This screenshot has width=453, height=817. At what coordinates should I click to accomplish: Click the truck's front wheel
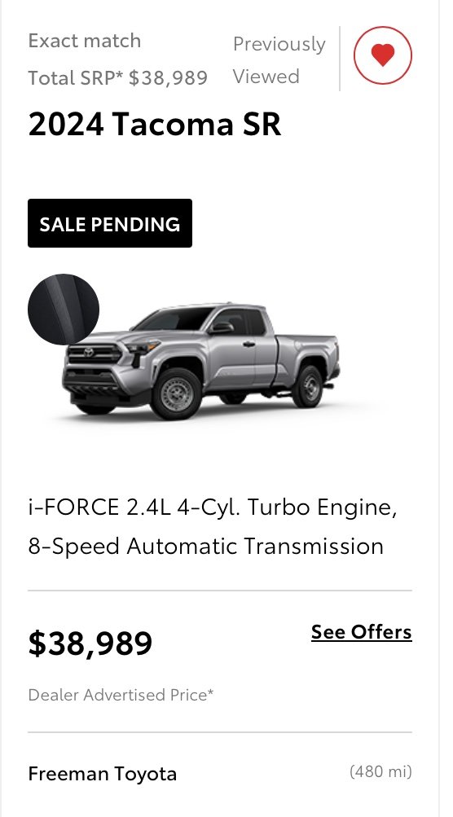[x=176, y=394]
